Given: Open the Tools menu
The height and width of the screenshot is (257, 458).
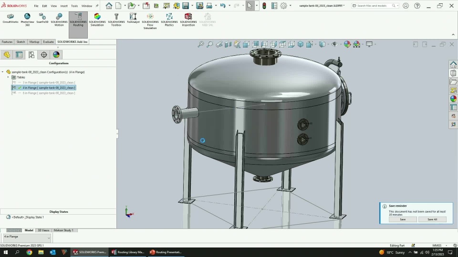Looking at the screenshot, I should pyautogui.click(x=74, y=6).
